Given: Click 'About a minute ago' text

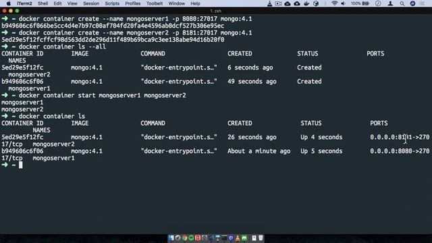Looking at the screenshot, I should point(259,151).
